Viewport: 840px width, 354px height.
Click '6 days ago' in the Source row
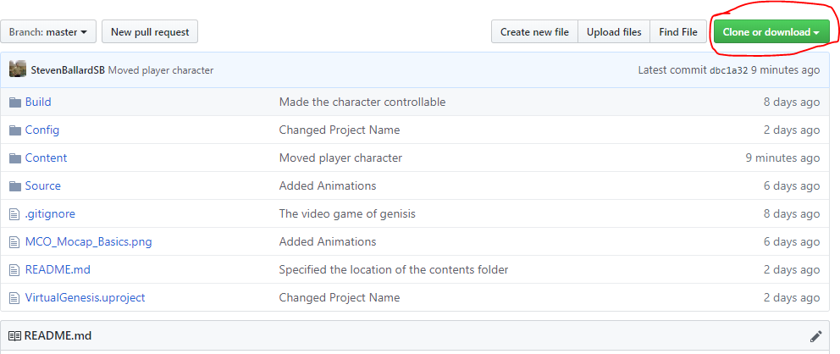coord(792,185)
